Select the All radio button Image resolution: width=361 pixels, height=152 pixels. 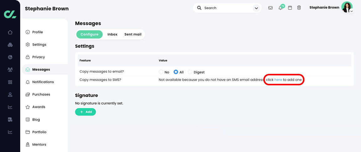176,72
